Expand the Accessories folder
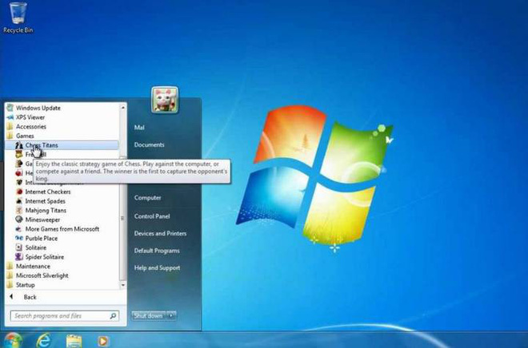Image resolution: width=528 pixels, height=348 pixels. (x=30, y=126)
